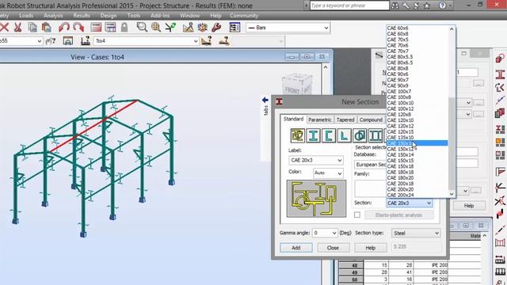507x285 pixels.
Task: Click the red I-beam icon in right toolbar
Action: pos(500,74)
